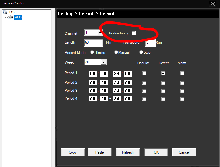This screenshot has width=220, height=167.
Task: Refresh the record settings
Action: point(128,152)
